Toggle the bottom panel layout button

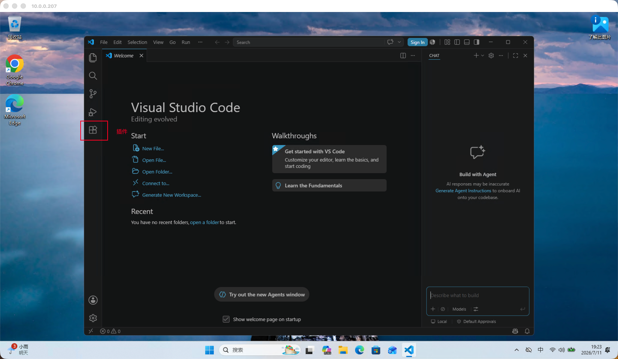tap(467, 42)
